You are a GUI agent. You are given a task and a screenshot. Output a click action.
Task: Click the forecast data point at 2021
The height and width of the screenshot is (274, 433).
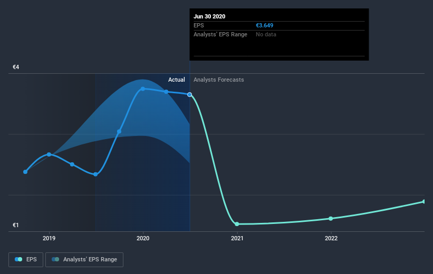tap(237, 224)
